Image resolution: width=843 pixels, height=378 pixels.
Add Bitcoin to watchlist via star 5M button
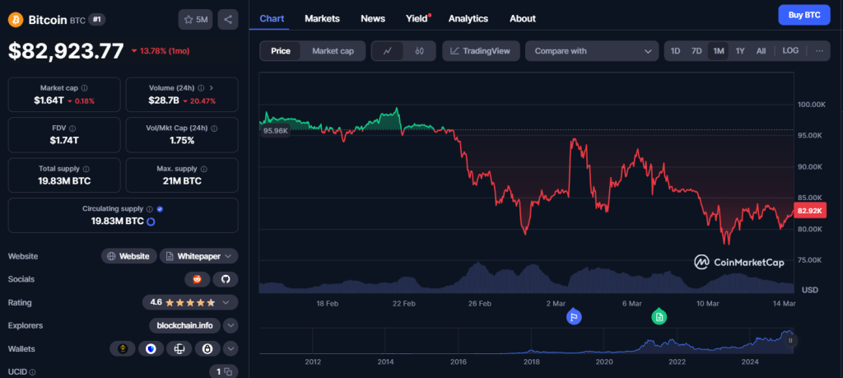[196, 20]
